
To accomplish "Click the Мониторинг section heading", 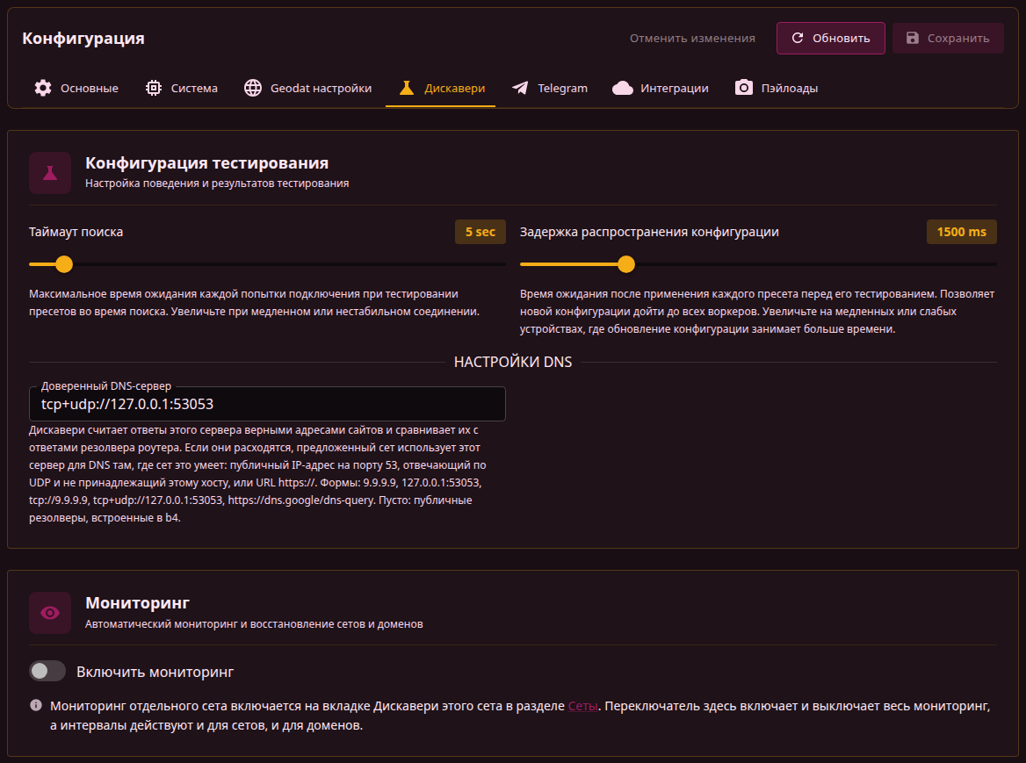I will pyautogui.click(x=137, y=603).
